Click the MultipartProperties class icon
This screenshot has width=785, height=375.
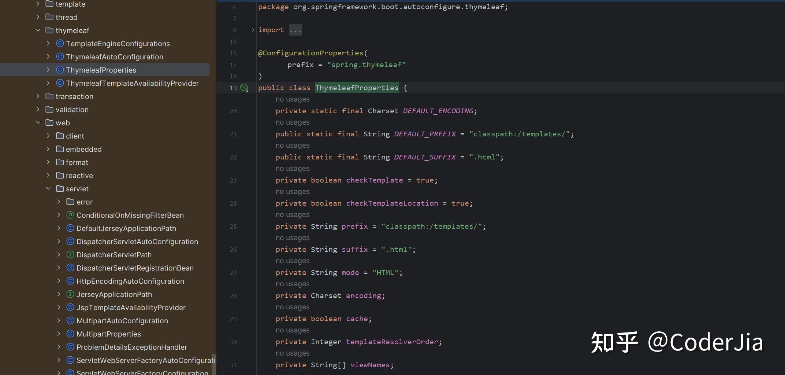point(70,334)
